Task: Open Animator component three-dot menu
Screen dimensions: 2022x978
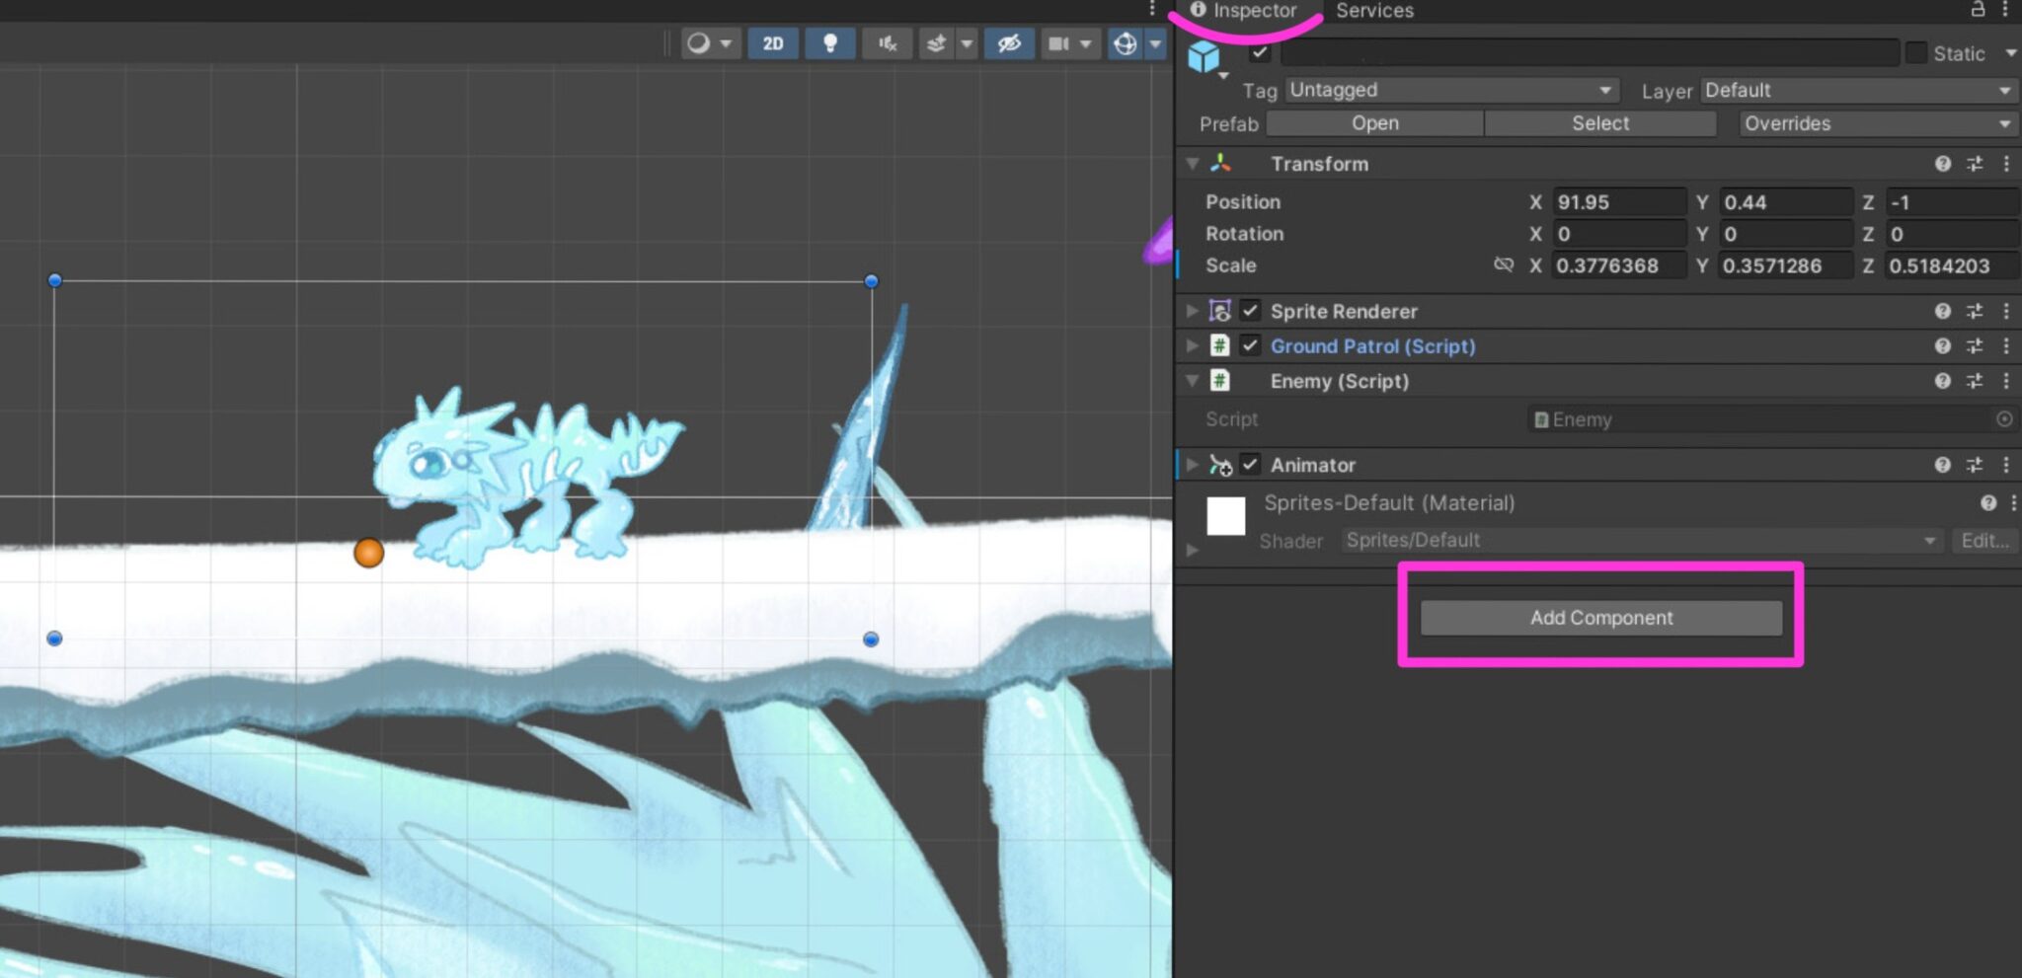Action: pyautogui.click(x=2006, y=465)
